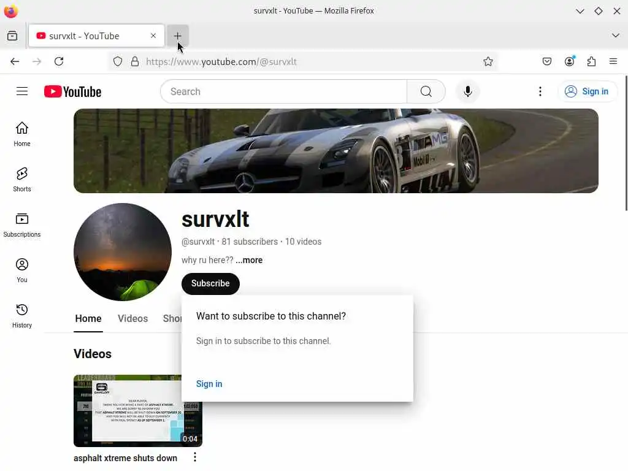Click the search magnifier button

tap(426, 91)
